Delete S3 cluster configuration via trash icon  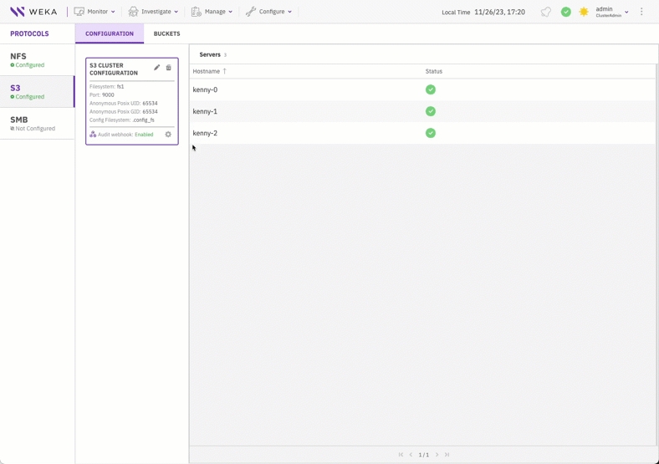pos(169,68)
